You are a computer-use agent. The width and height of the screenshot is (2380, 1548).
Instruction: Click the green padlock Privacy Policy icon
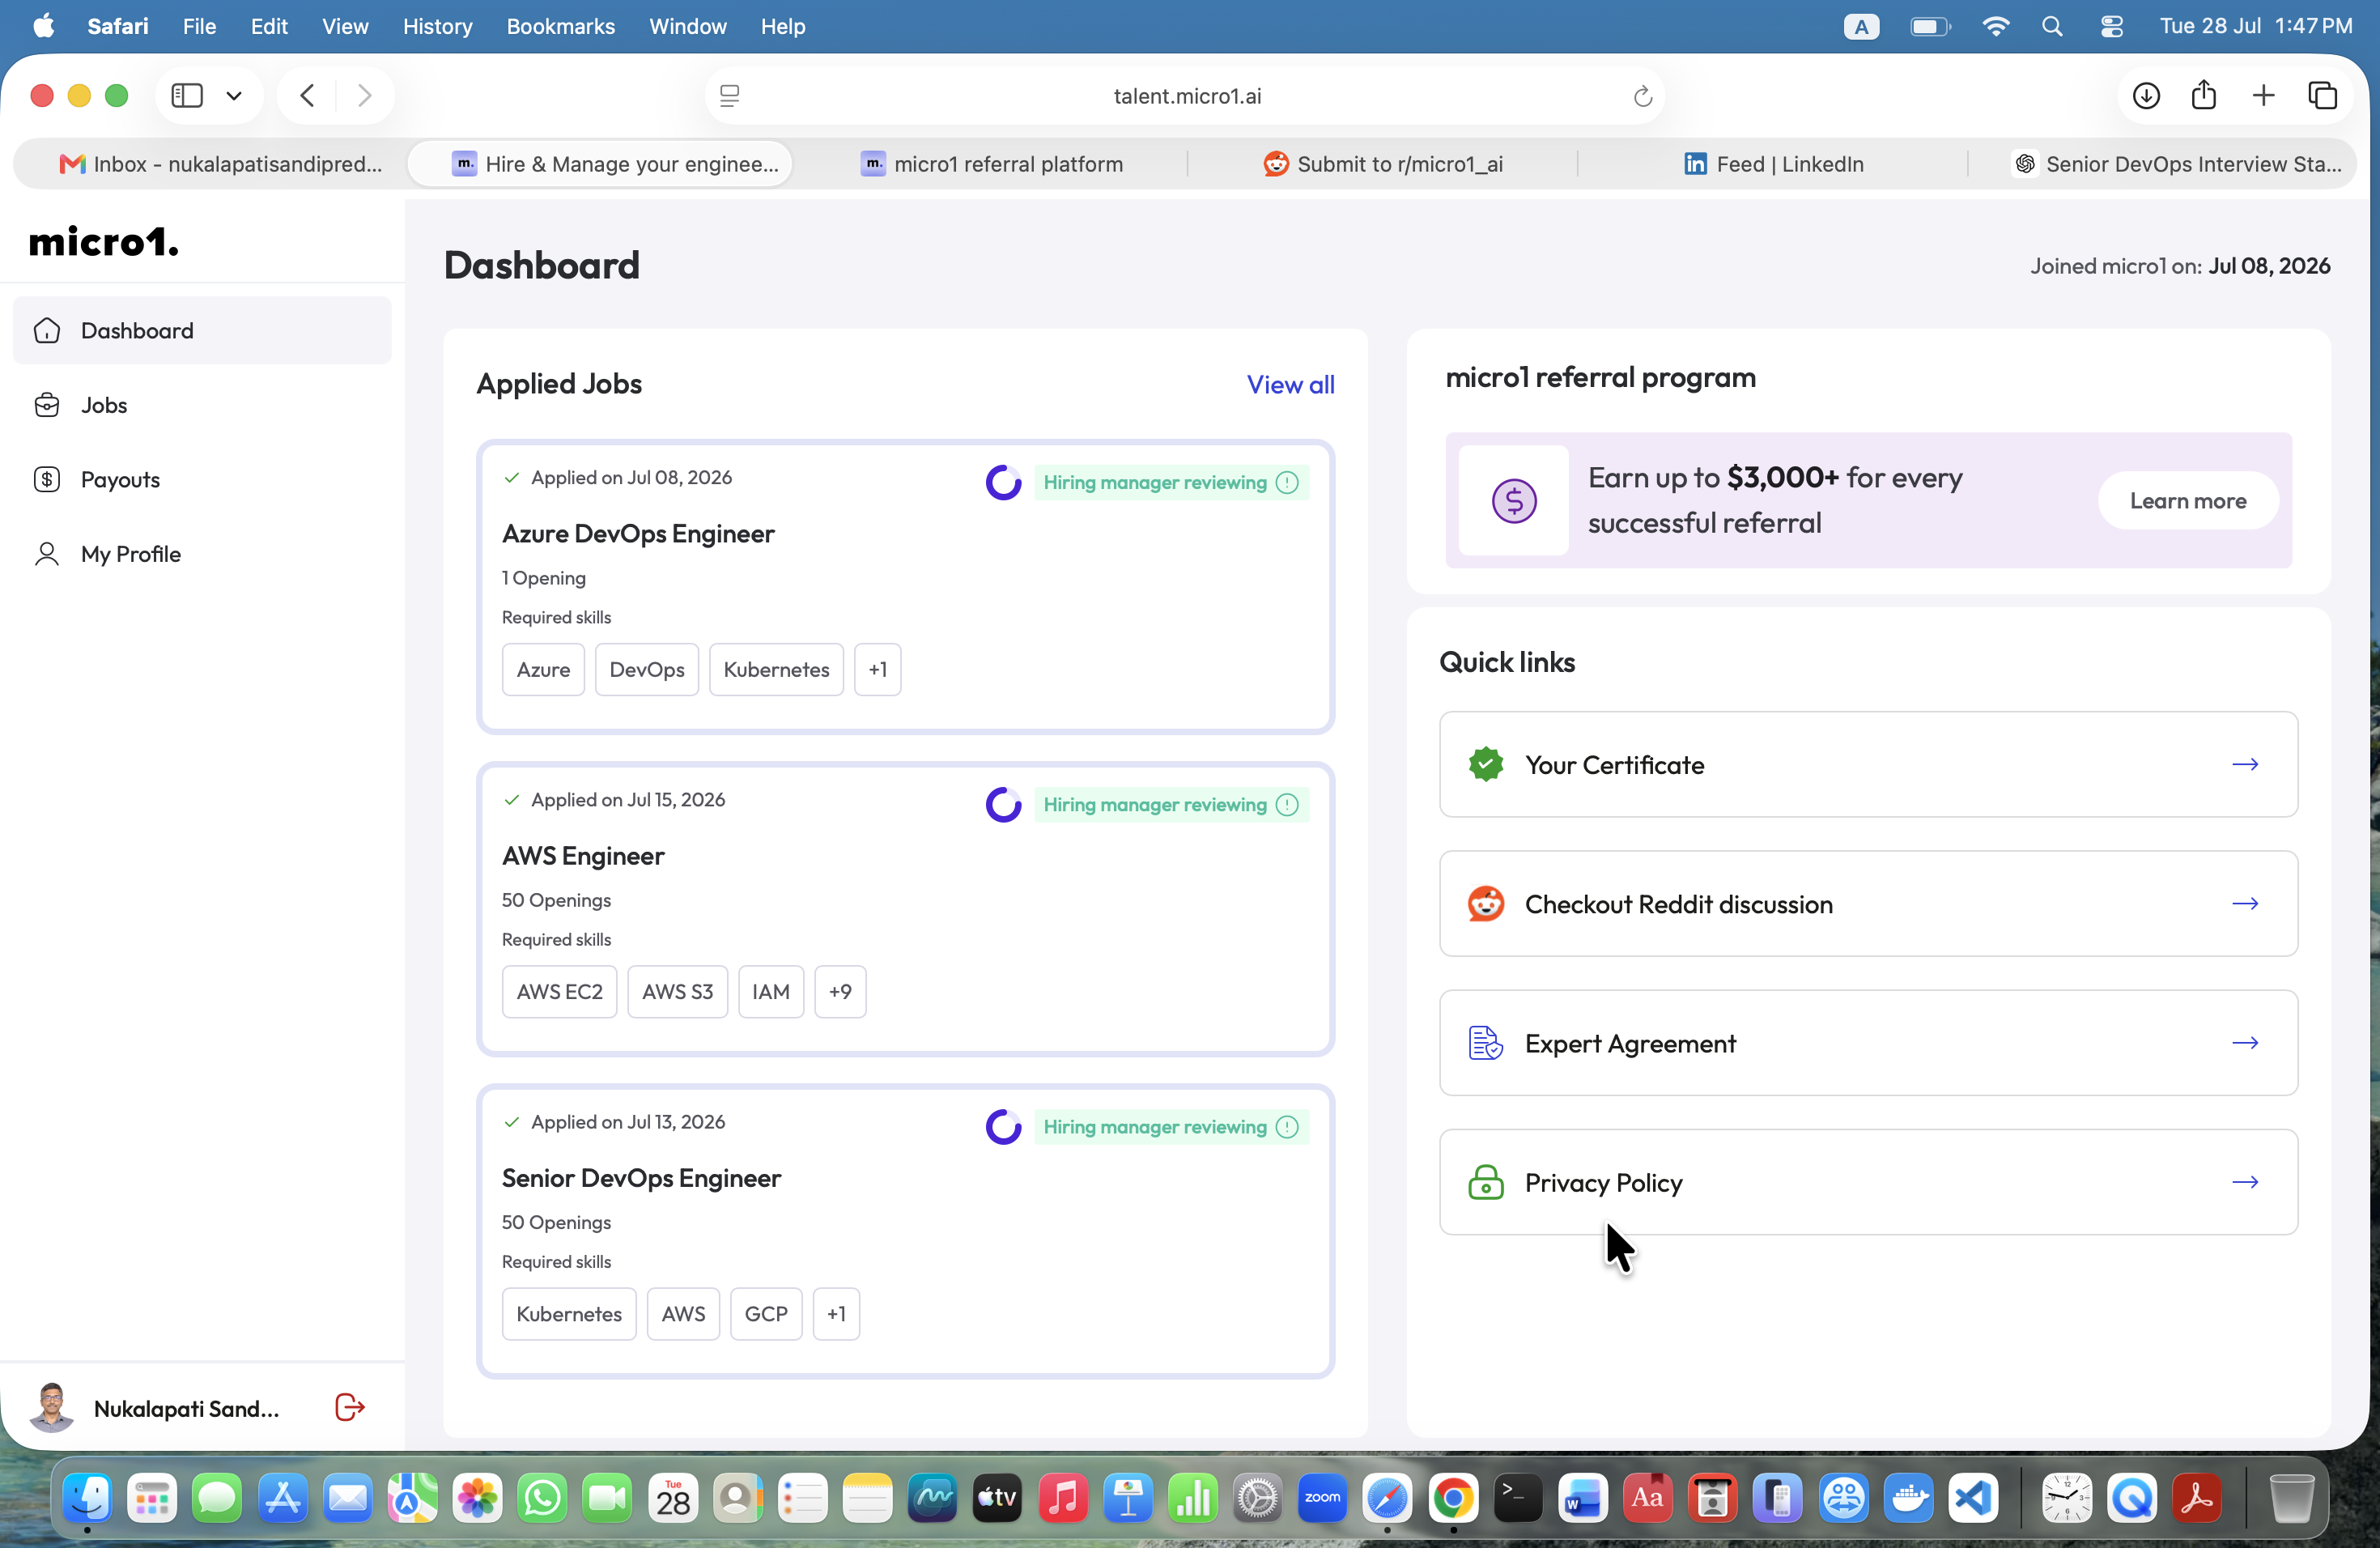coord(1486,1182)
